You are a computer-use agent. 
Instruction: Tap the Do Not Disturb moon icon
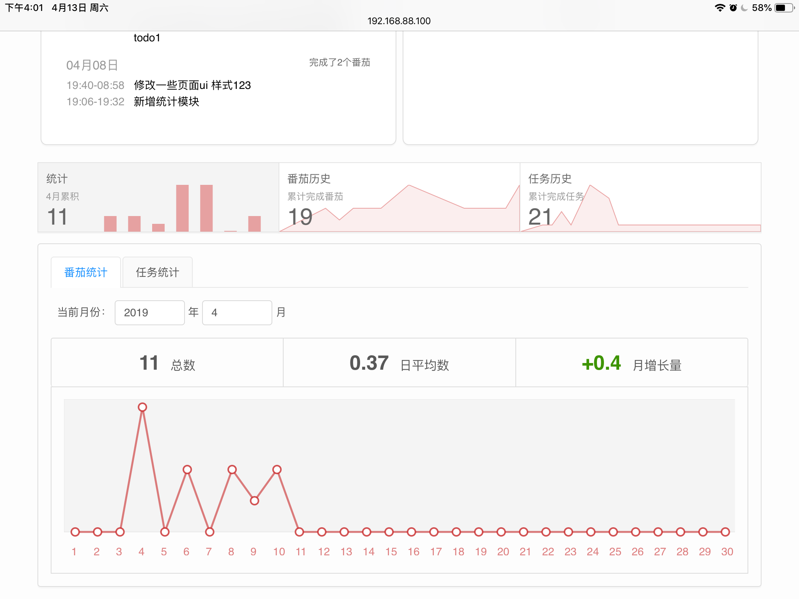click(x=744, y=8)
